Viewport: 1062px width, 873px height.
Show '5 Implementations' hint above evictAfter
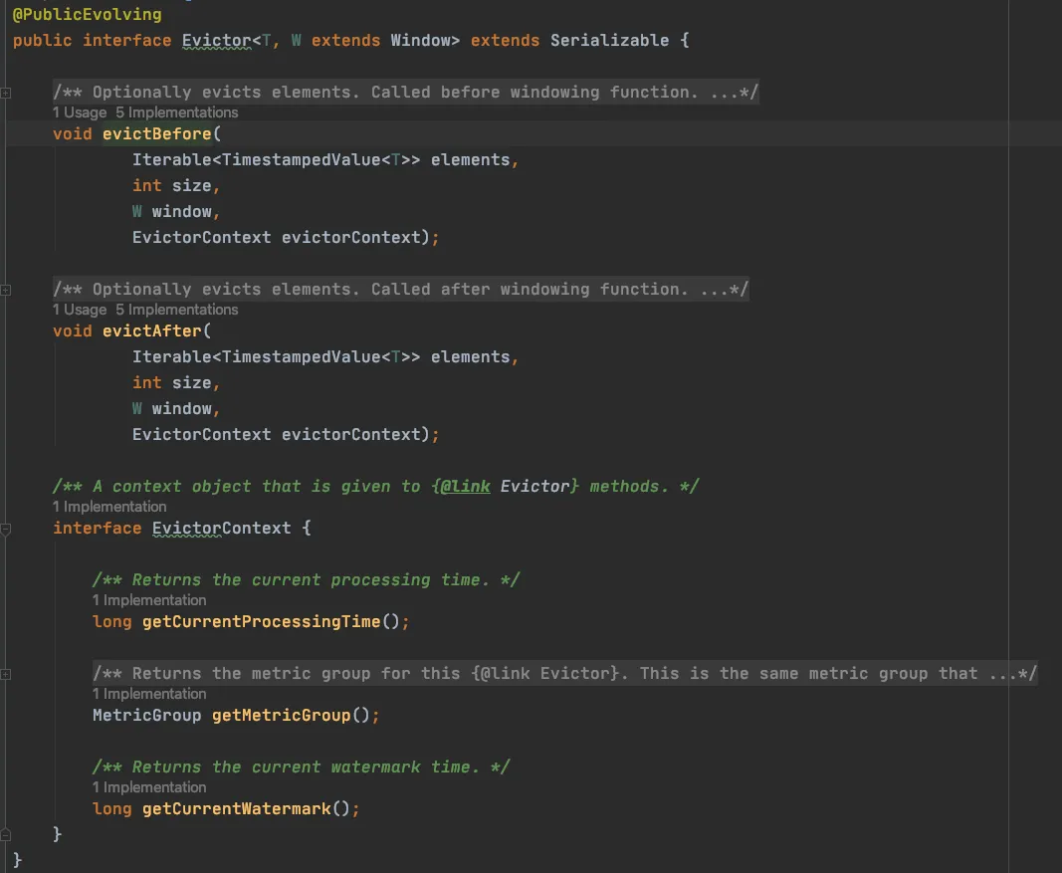pos(176,310)
